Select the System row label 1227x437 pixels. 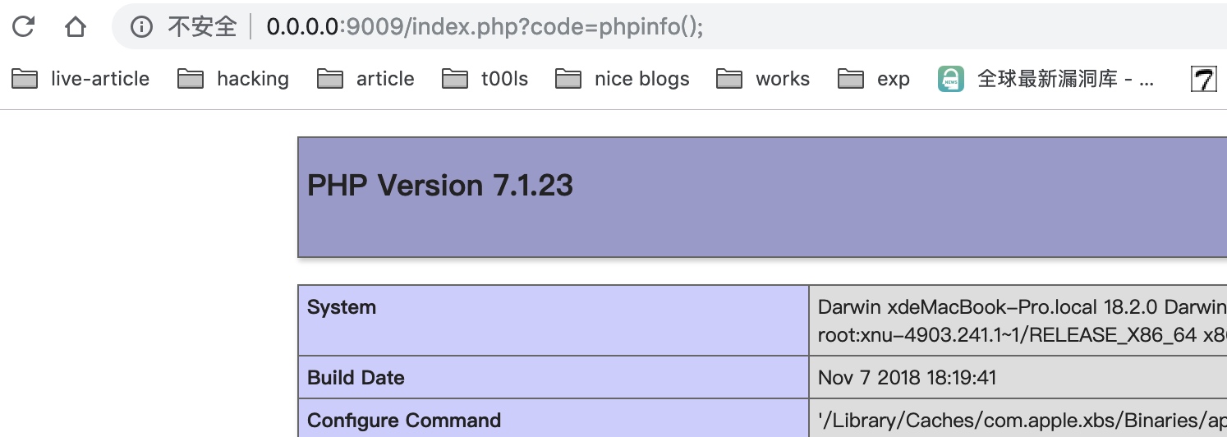click(342, 307)
